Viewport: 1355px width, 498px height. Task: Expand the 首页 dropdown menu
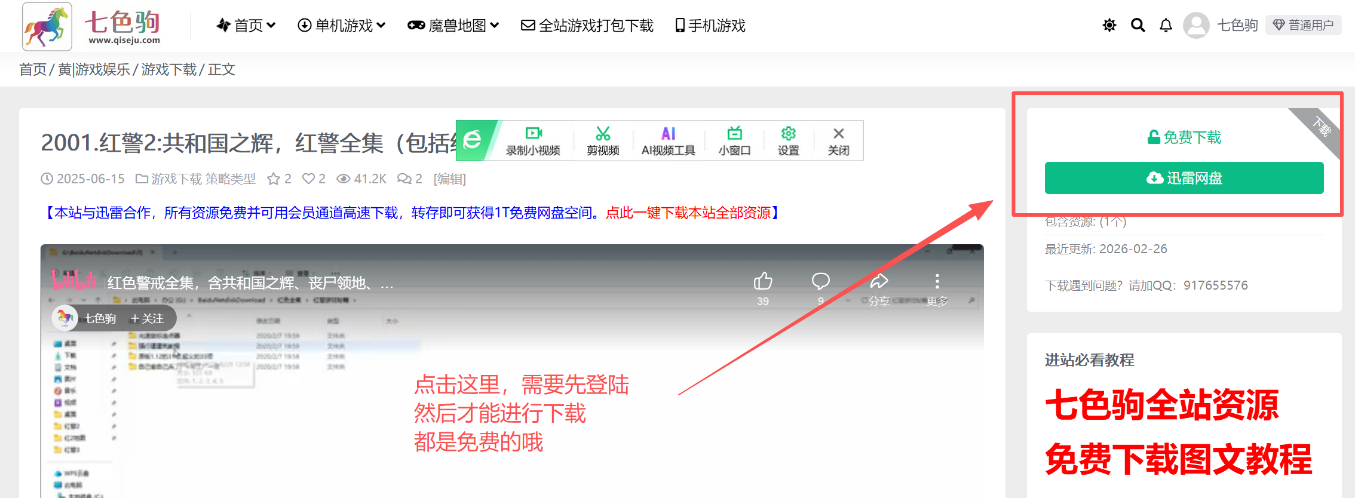pos(246,26)
